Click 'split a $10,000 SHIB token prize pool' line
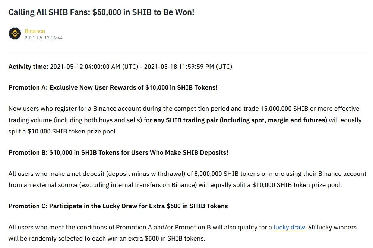 point(63,131)
